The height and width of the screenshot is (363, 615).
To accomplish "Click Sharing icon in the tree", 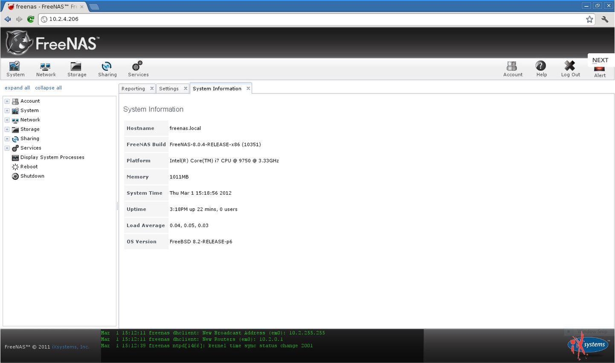I will tap(15, 139).
